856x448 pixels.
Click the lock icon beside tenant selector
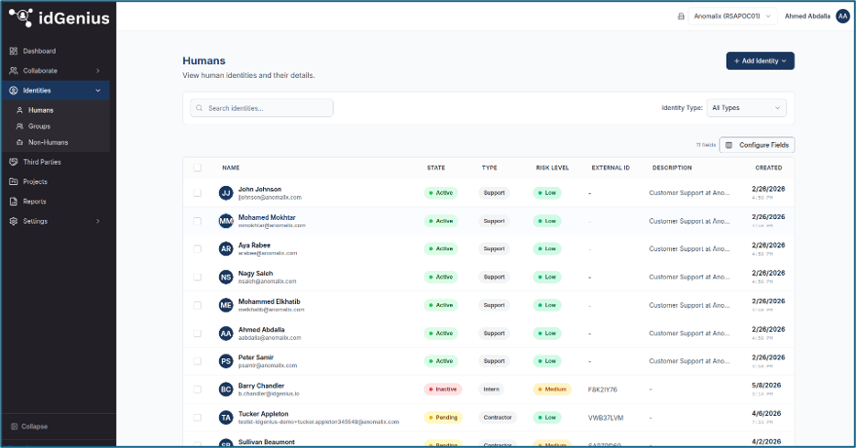coord(681,16)
